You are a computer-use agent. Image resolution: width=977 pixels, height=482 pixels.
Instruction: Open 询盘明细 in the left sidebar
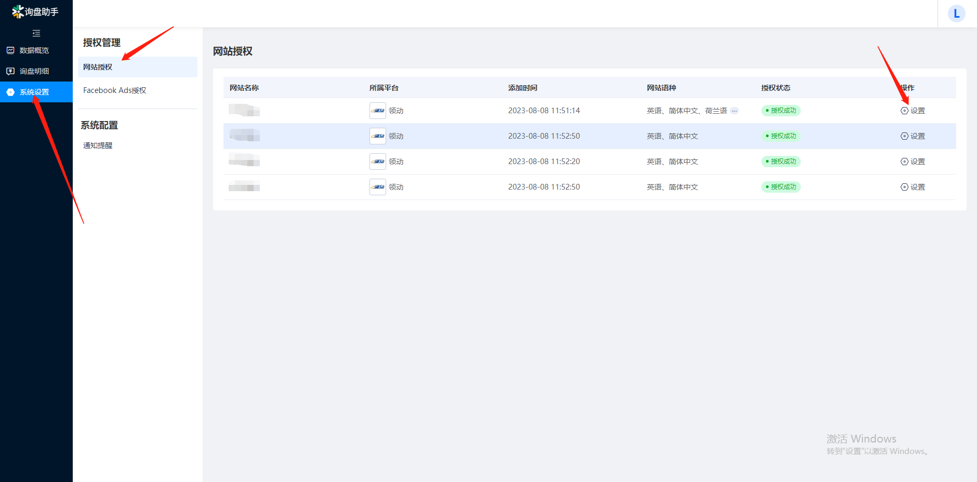click(x=34, y=71)
